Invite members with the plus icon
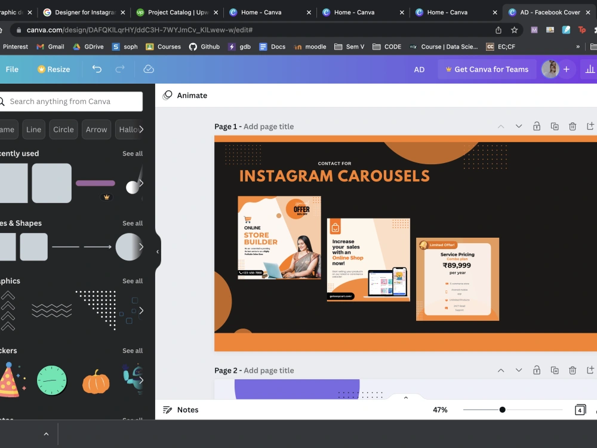This screenshot has width=597, height=448. tap(568, 69)
